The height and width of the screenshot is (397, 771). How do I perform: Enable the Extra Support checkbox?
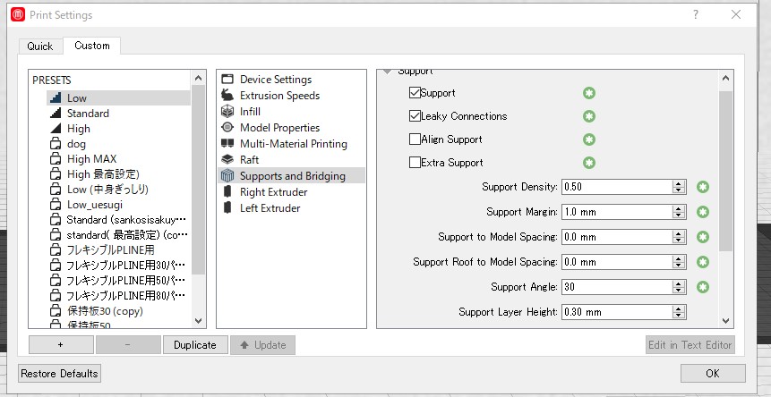coord(415,163)
